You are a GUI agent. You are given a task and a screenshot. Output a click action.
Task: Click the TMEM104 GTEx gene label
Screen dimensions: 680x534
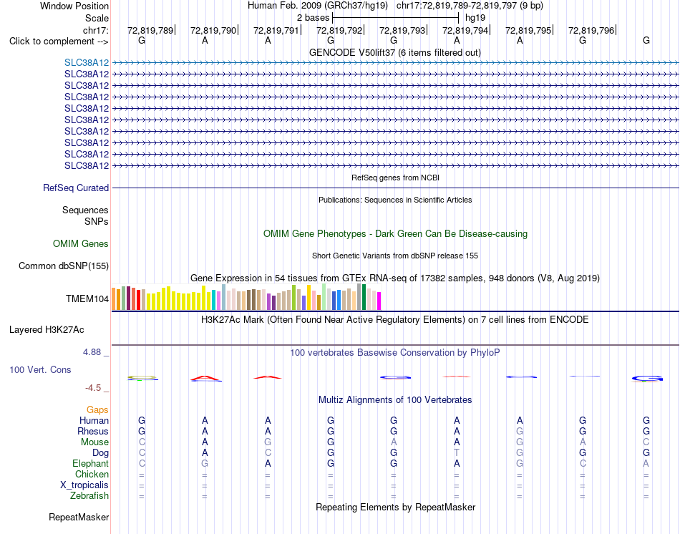pyautogui.click(x=87, y=298)
